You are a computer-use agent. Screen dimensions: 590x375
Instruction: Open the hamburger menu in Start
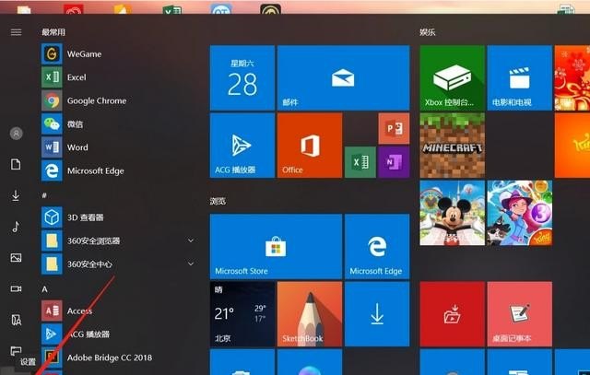pyautogui.click(x=16, y=32)
